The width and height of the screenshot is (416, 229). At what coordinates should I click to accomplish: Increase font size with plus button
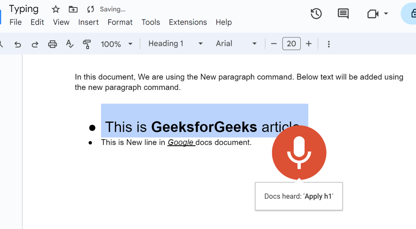[309, 44]
